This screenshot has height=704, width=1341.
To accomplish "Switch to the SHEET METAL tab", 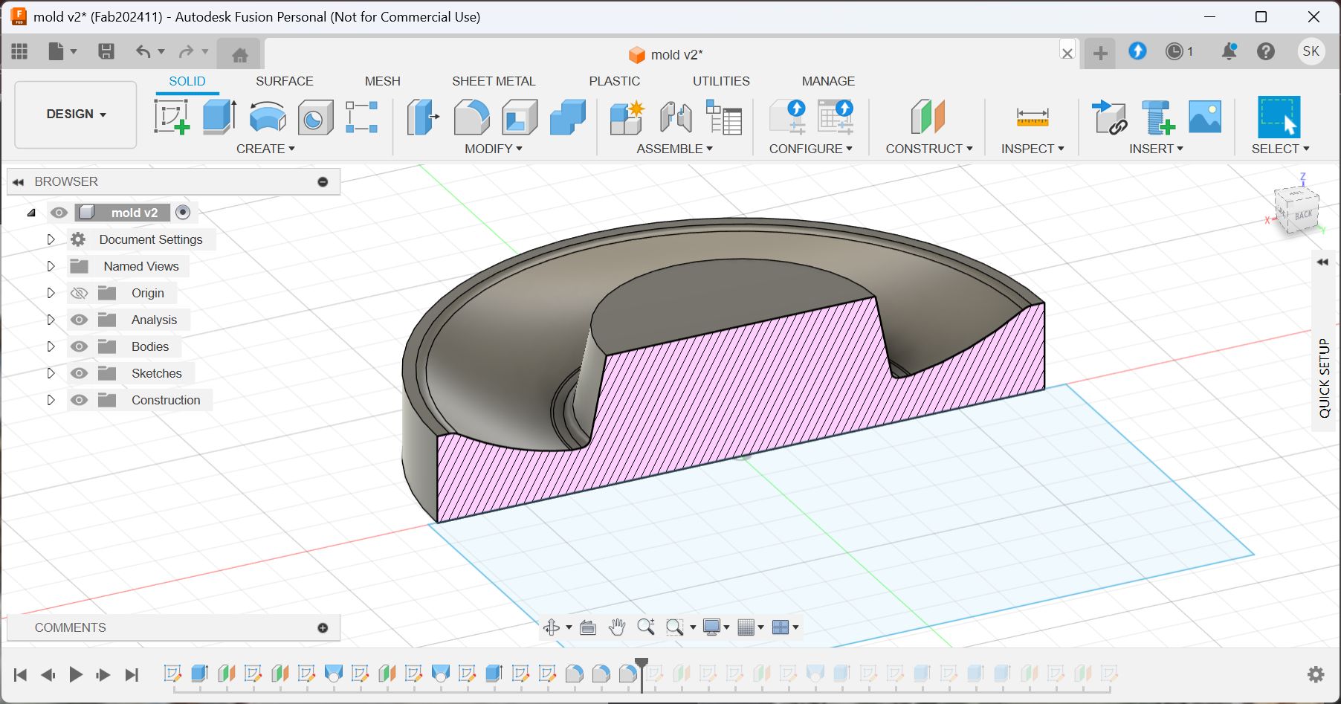I will [494, 81].
